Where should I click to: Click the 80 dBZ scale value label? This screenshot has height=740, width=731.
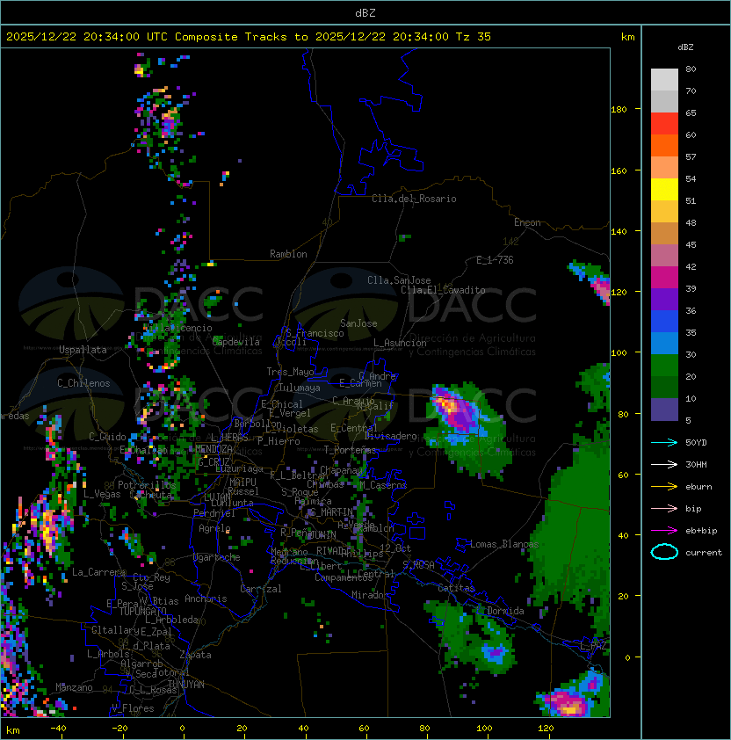pos(691,69)
